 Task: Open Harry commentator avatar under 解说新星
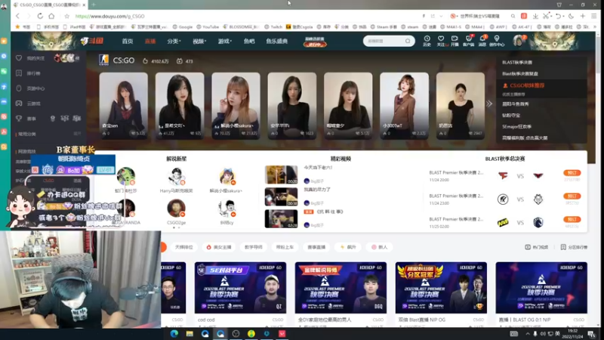pyautogui.click(x=177, y=177)
